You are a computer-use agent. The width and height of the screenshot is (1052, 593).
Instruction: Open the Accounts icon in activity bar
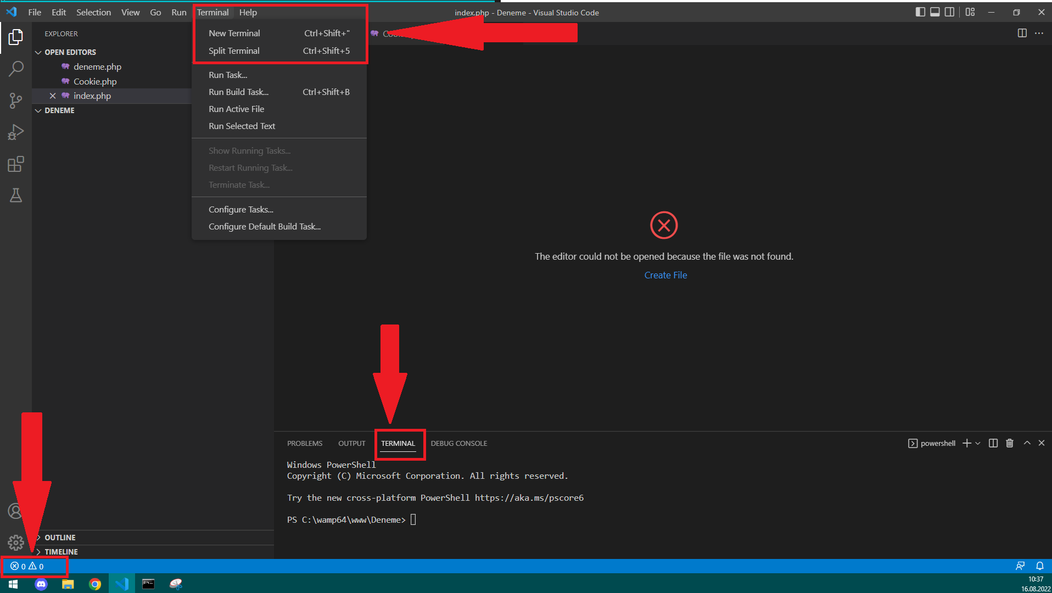click(x=16, y=511)
